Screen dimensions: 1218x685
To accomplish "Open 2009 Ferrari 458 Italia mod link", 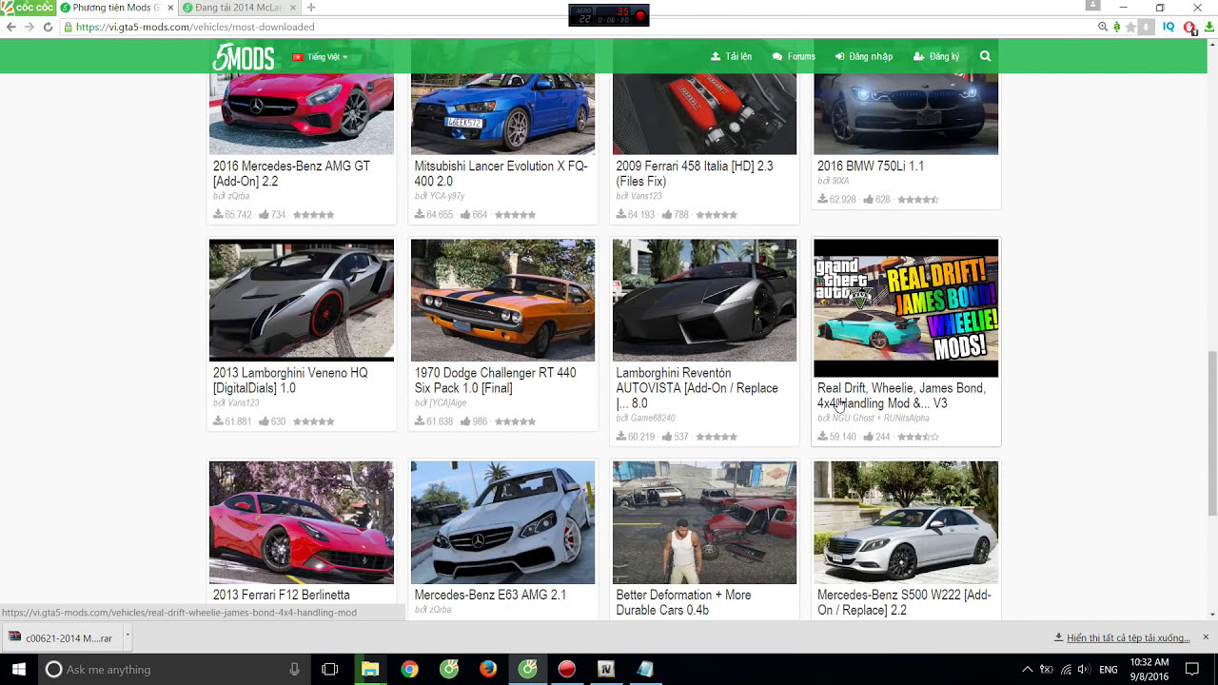I will [x=694, y=173].
